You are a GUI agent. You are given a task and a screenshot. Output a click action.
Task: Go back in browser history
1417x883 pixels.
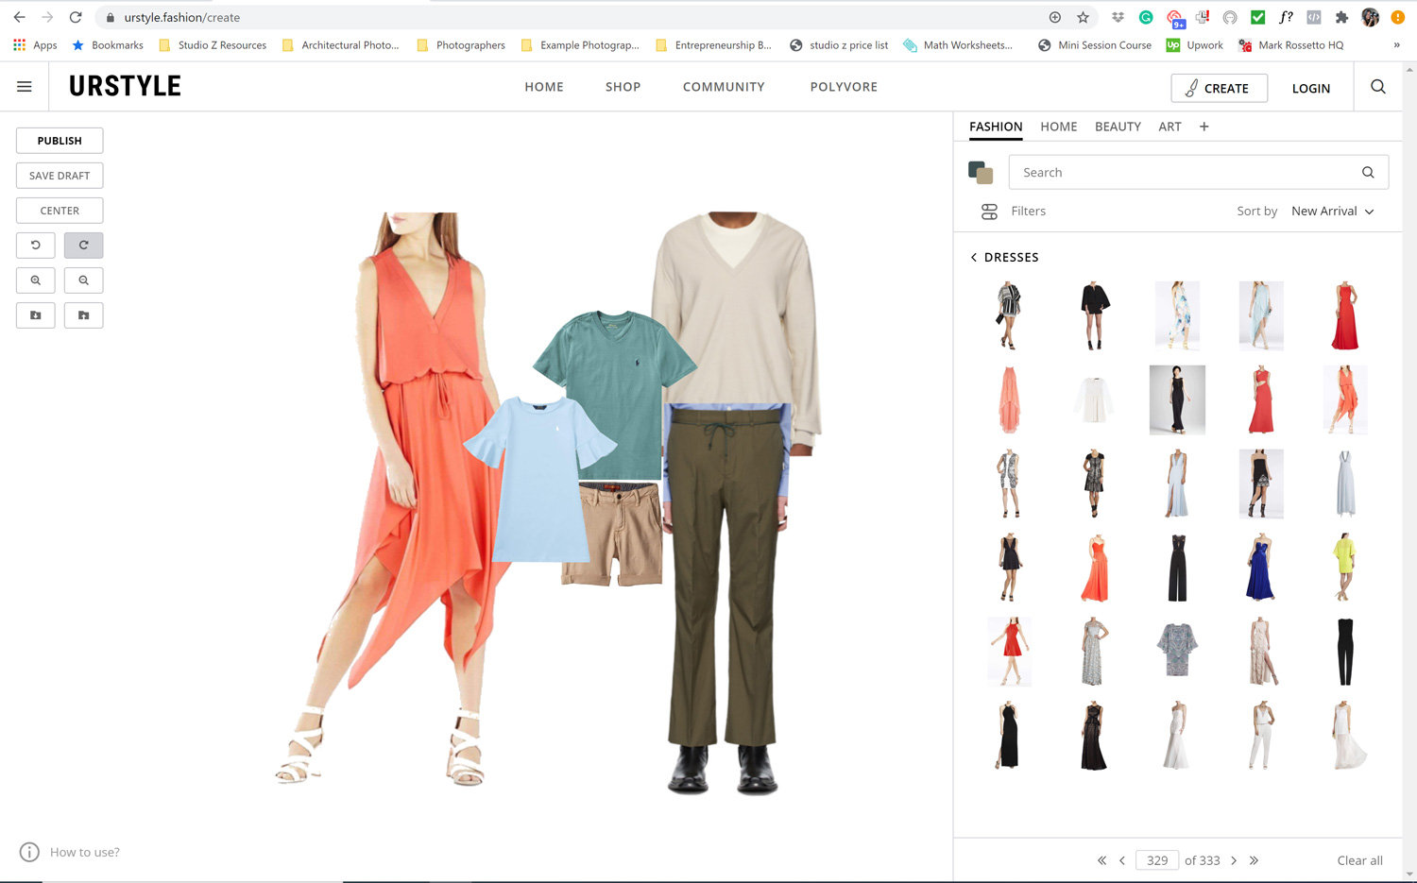click(19, 17)
